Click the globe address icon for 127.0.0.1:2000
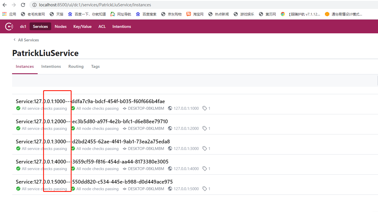Image resolution: width=378 pixels, height=212 pixels. click(170, 128)
